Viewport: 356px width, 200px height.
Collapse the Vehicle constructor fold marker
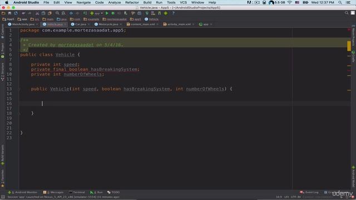point(19,89)
